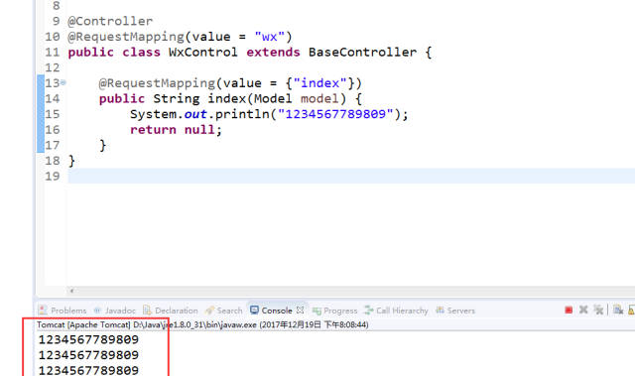The width and height of the screenshot is (635, 376).
Task: Close the Console view tab
Action: coord(300,311)
